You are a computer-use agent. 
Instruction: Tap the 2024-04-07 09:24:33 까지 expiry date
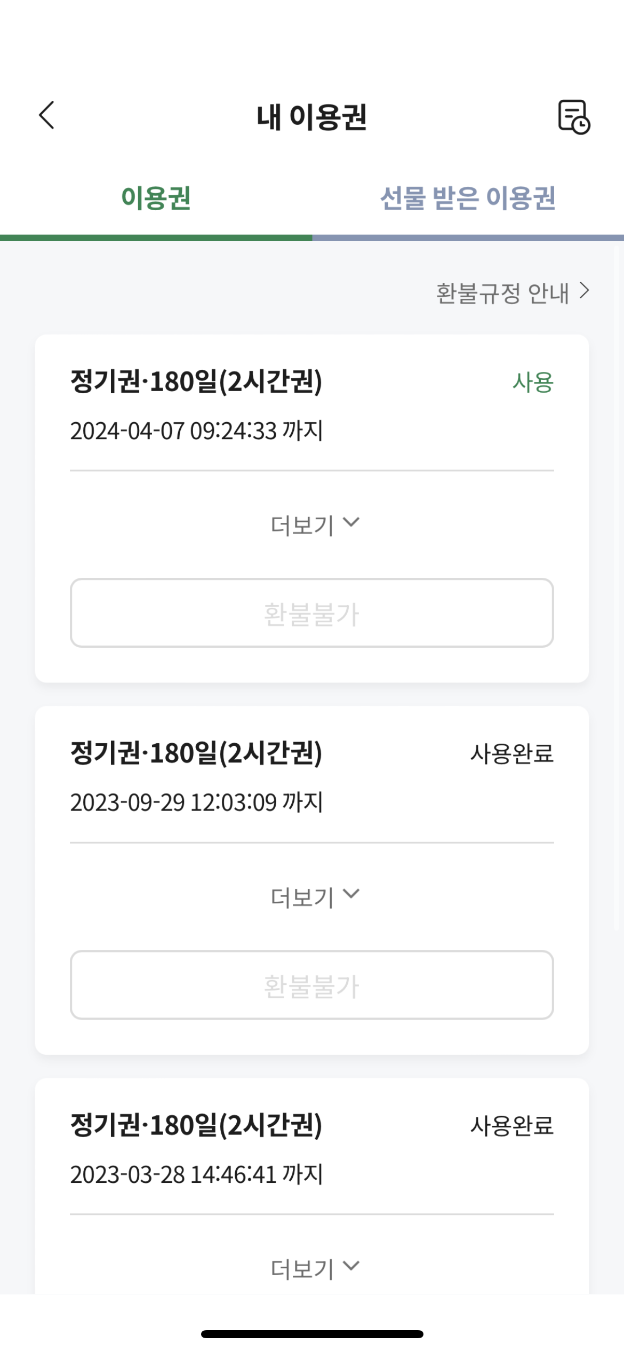coord(196,431)
